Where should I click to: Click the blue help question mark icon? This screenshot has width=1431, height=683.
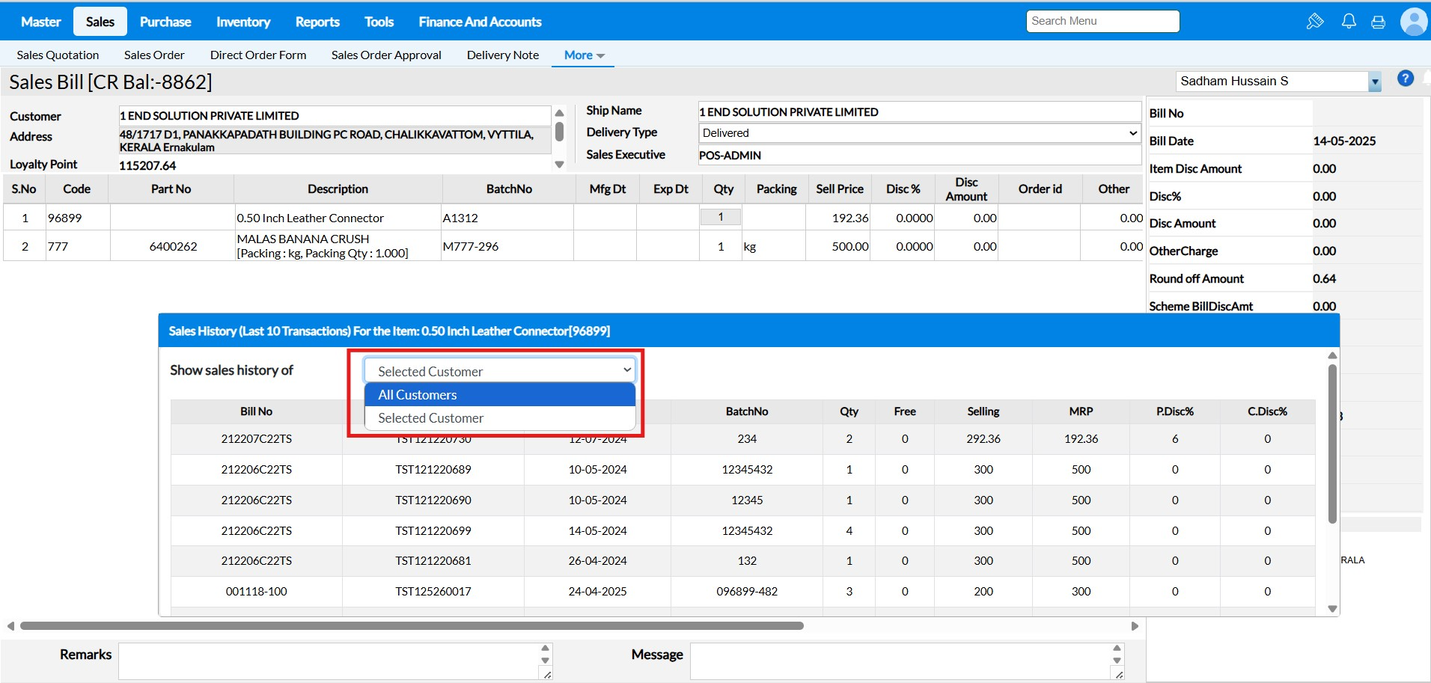[1406, 79]
